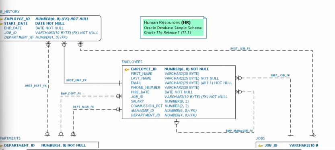The image size is (335, 150).
Task: Click the primary key icon beside EMPLOYEES EMPLOYEE_ID
Action: point(127,69)
